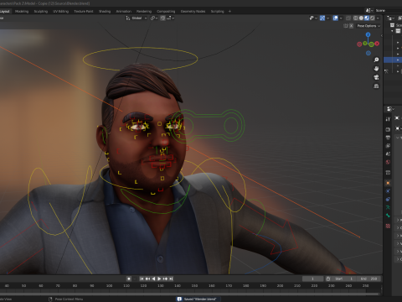402x302 pixels.
Task: Switch to Sculpting workspace tab
Action: pyautogui.click(x=41, y=11)
